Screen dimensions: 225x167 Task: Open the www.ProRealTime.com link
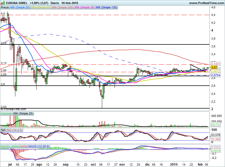tap(206, 3)
